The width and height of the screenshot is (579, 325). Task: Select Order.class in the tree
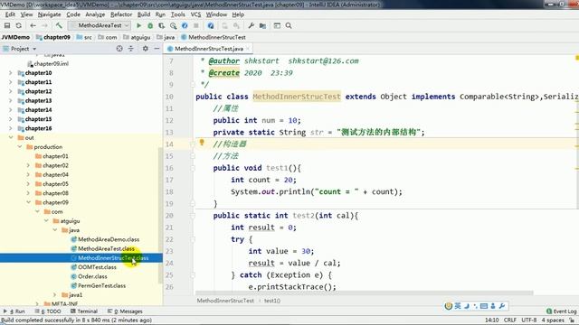(89, 276)
